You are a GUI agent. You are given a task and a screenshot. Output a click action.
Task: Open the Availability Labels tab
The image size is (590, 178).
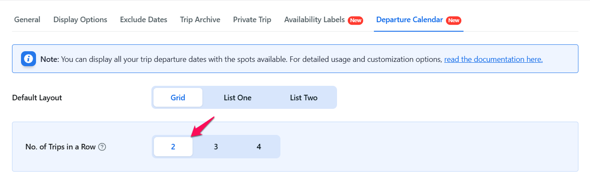[x=314, y=20]
